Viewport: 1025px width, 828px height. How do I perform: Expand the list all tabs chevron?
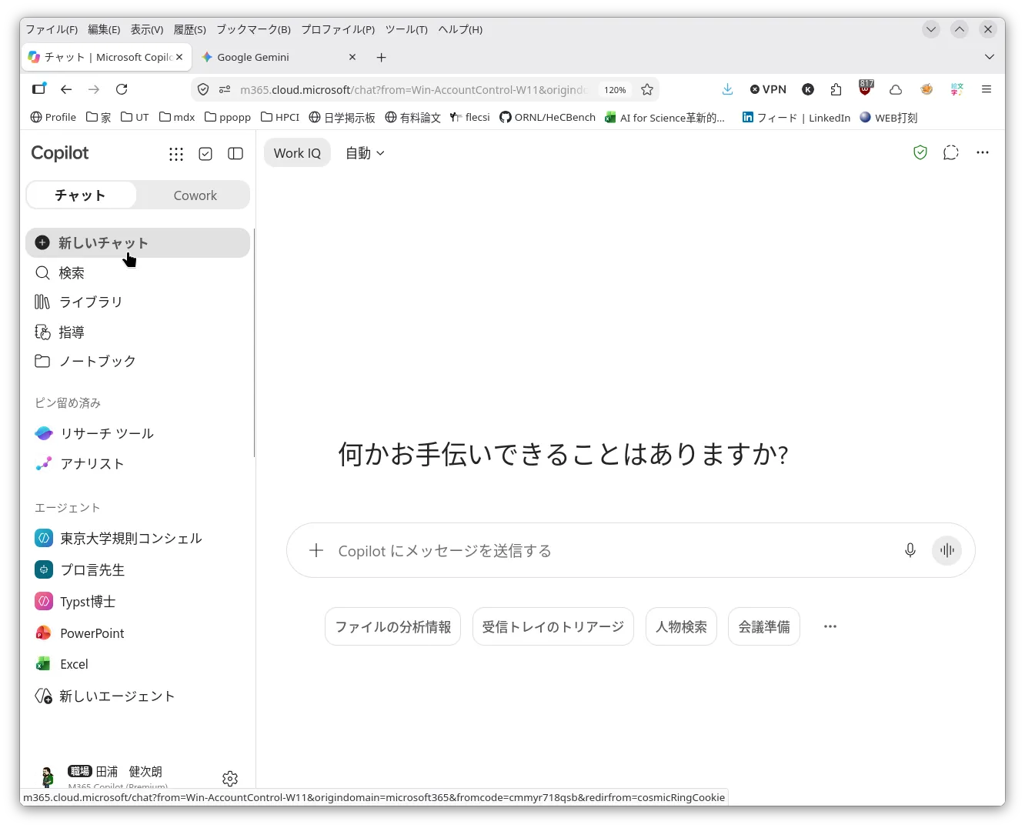[990, 57]
